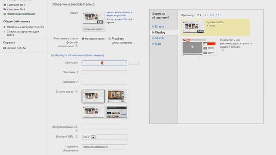Open video title link next to thumbnail
The width and height of the screenshot is (276, 155).
click(x=119, y=14)
